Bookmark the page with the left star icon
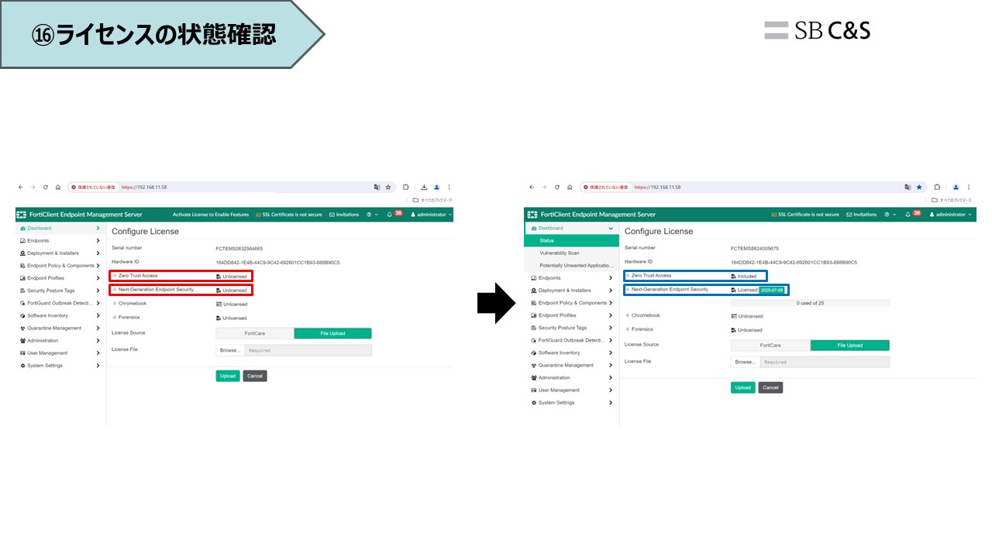The height and width of the screenshot is (558, 992). [x=388, y=187]
